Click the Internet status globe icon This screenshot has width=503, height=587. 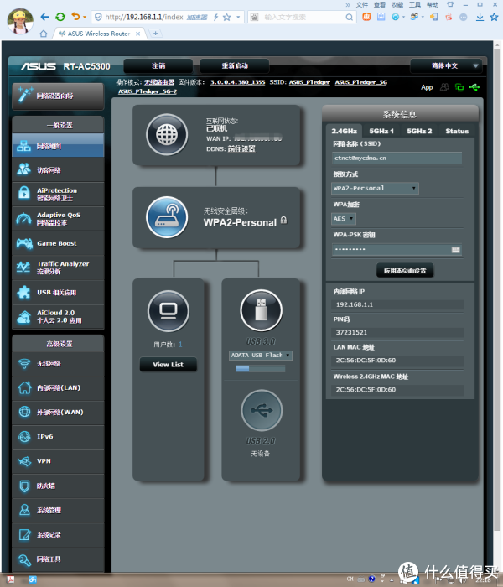coord(167,134)
